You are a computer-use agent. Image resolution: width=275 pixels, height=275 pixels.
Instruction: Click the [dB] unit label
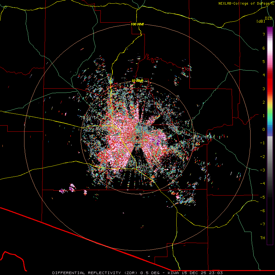tap(261, 21)
